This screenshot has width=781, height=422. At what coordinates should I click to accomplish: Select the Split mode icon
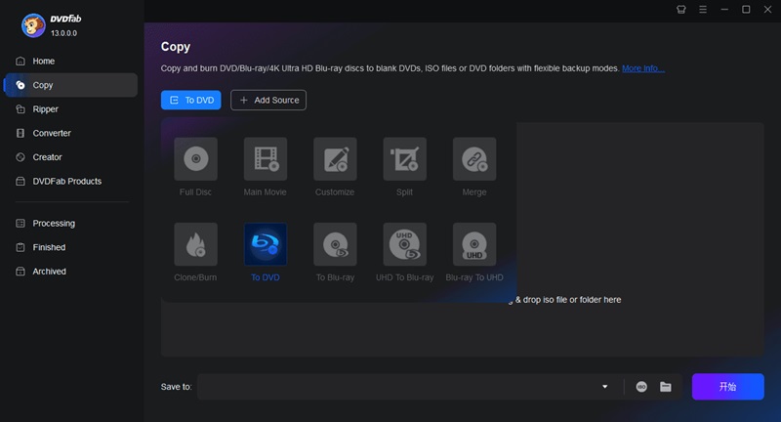pos(404,159)
